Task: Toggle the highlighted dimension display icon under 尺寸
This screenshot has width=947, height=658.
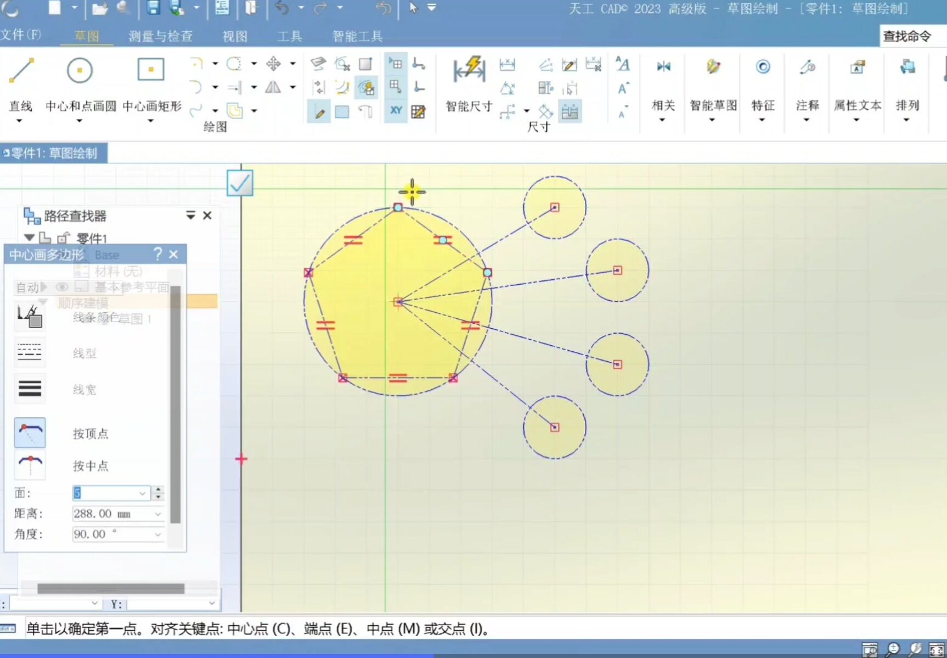Action: pyautogui.click(x=570, y=111)
